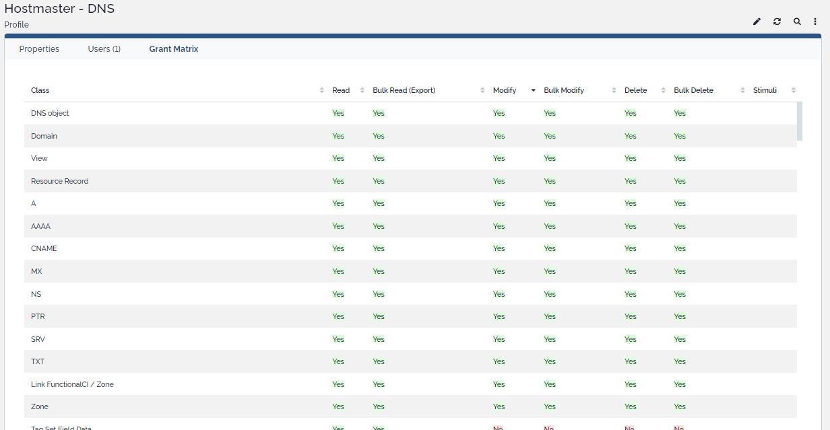
Task: Click sort arrows of Read column
Action: (362, 90)
